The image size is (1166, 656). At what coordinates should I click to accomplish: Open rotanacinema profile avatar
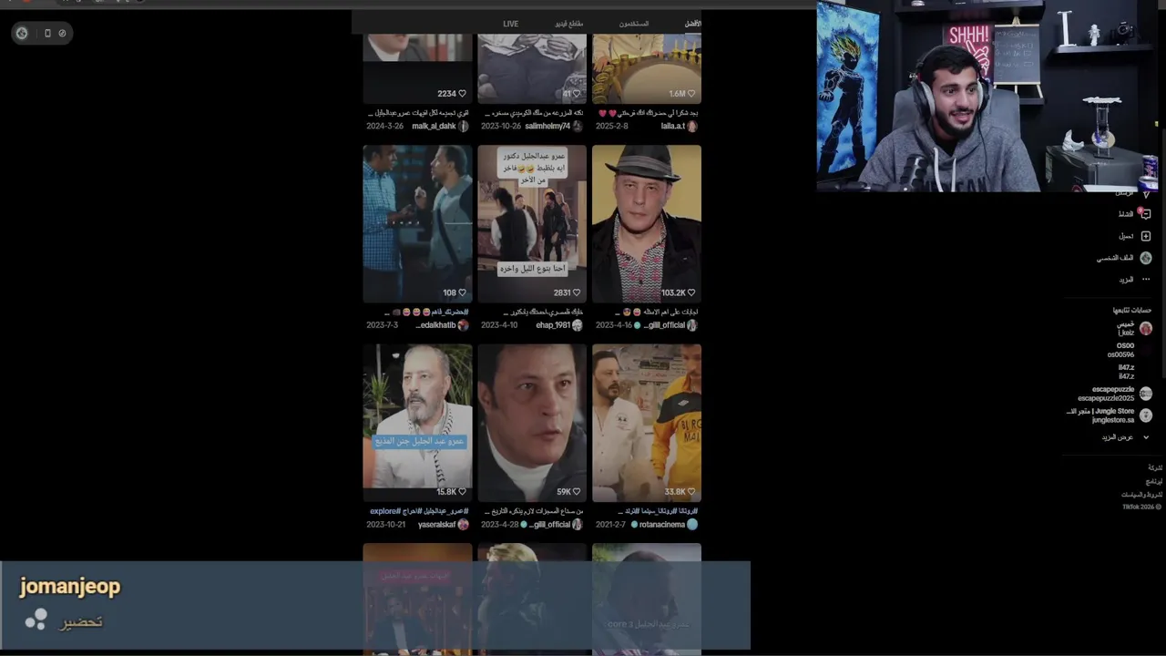(692, 525)
